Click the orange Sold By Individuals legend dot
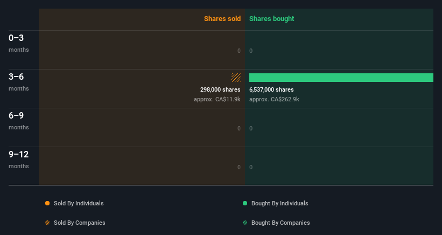The height and width of the screenshot is (235, 442). pyautogui.click(x=47, y=203)
